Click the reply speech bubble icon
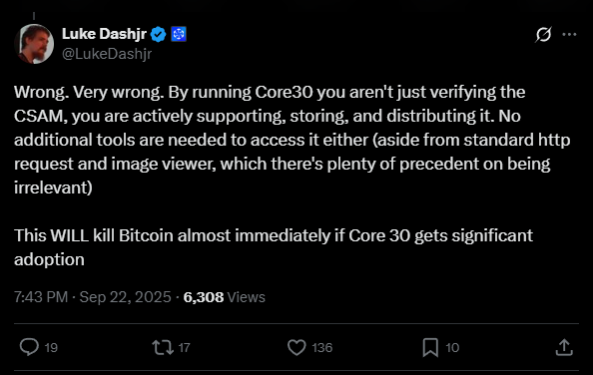Image resolution: width=593 pixels, height=375 pixels. tap(29, 347)
